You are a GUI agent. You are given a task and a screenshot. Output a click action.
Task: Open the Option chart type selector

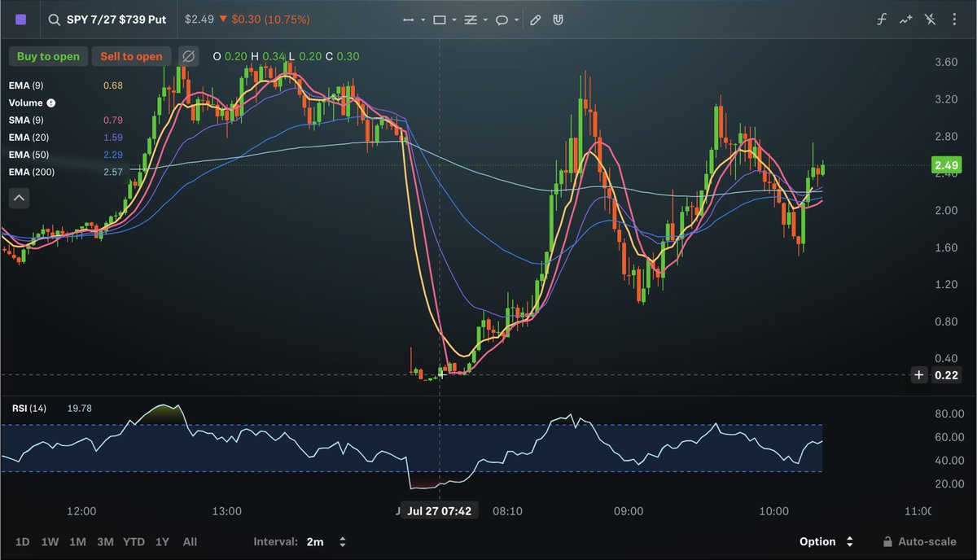(x=826, y=541)
